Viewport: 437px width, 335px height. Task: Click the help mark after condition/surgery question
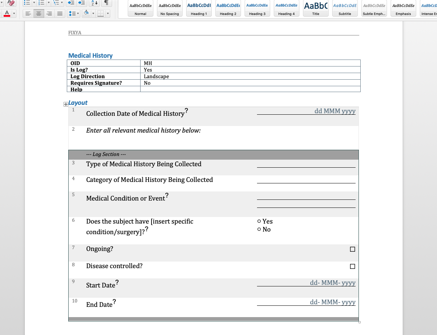[x=147, y=229]
